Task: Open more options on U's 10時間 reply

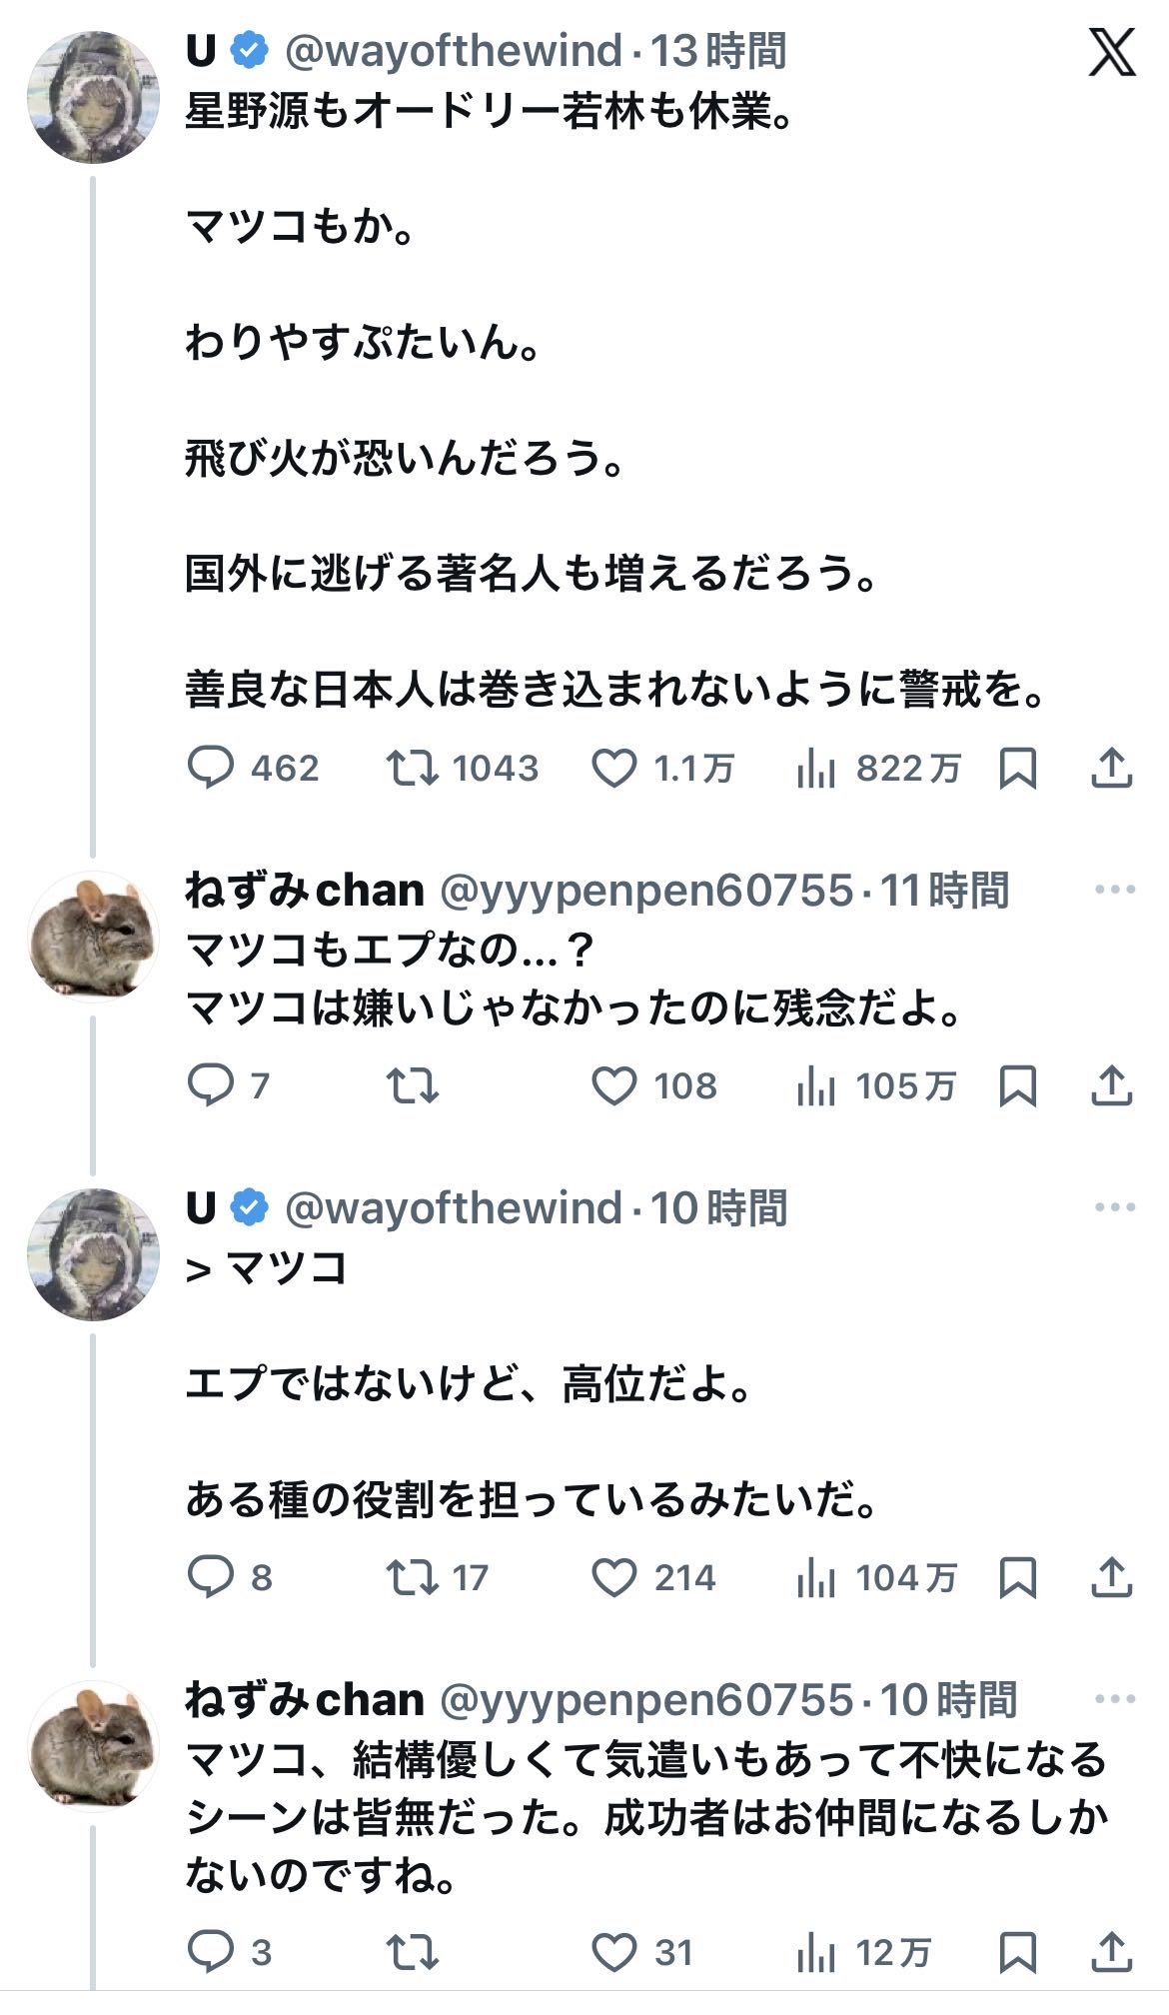Action: point(1114,1207)
